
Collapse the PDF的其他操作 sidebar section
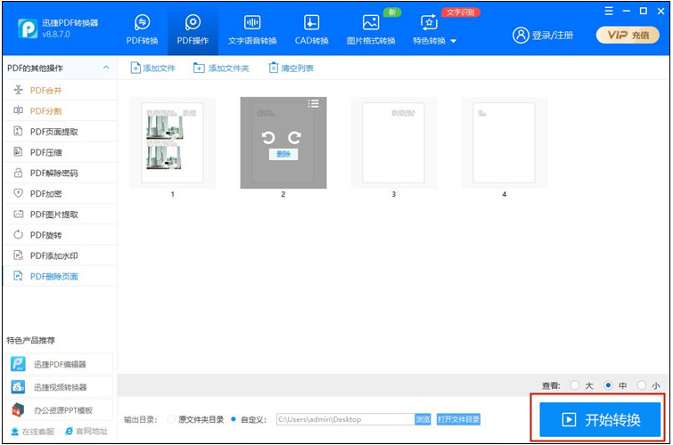[107, 69]
